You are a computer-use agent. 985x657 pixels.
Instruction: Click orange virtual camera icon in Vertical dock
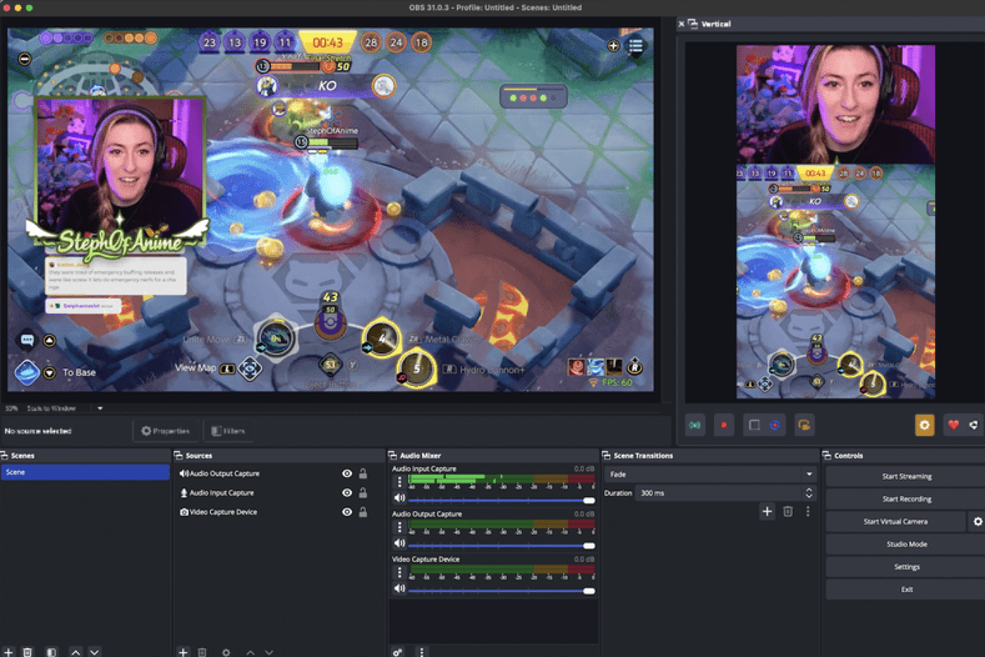(804, 425)
